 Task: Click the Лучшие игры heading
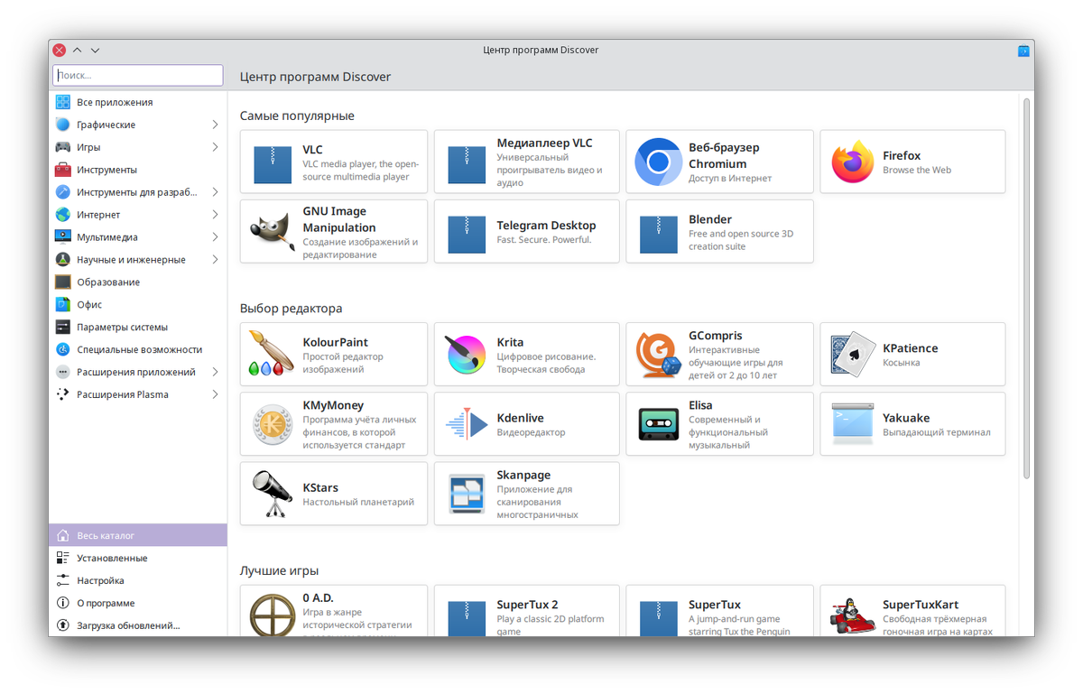coord(279,570)
